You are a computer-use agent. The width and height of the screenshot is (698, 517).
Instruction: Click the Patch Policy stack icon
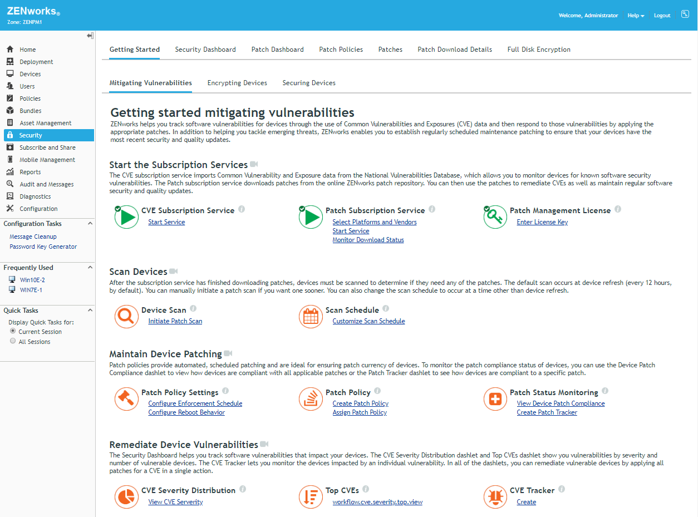(311, 399)
